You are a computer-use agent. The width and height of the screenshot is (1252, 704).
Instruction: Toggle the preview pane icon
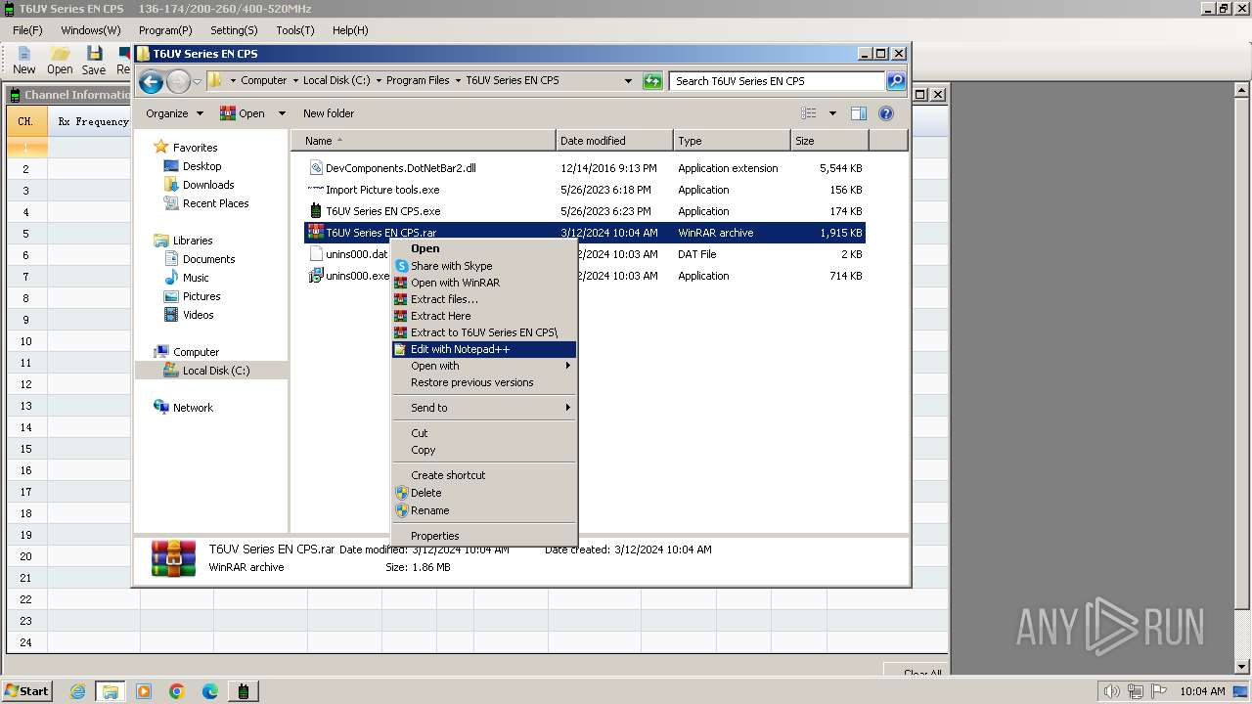tap(859, 113)
